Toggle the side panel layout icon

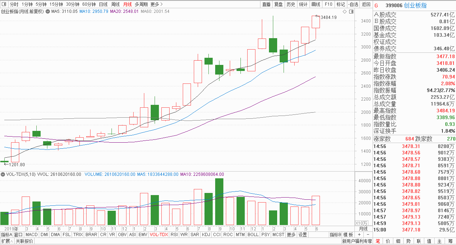pos(351,12)
